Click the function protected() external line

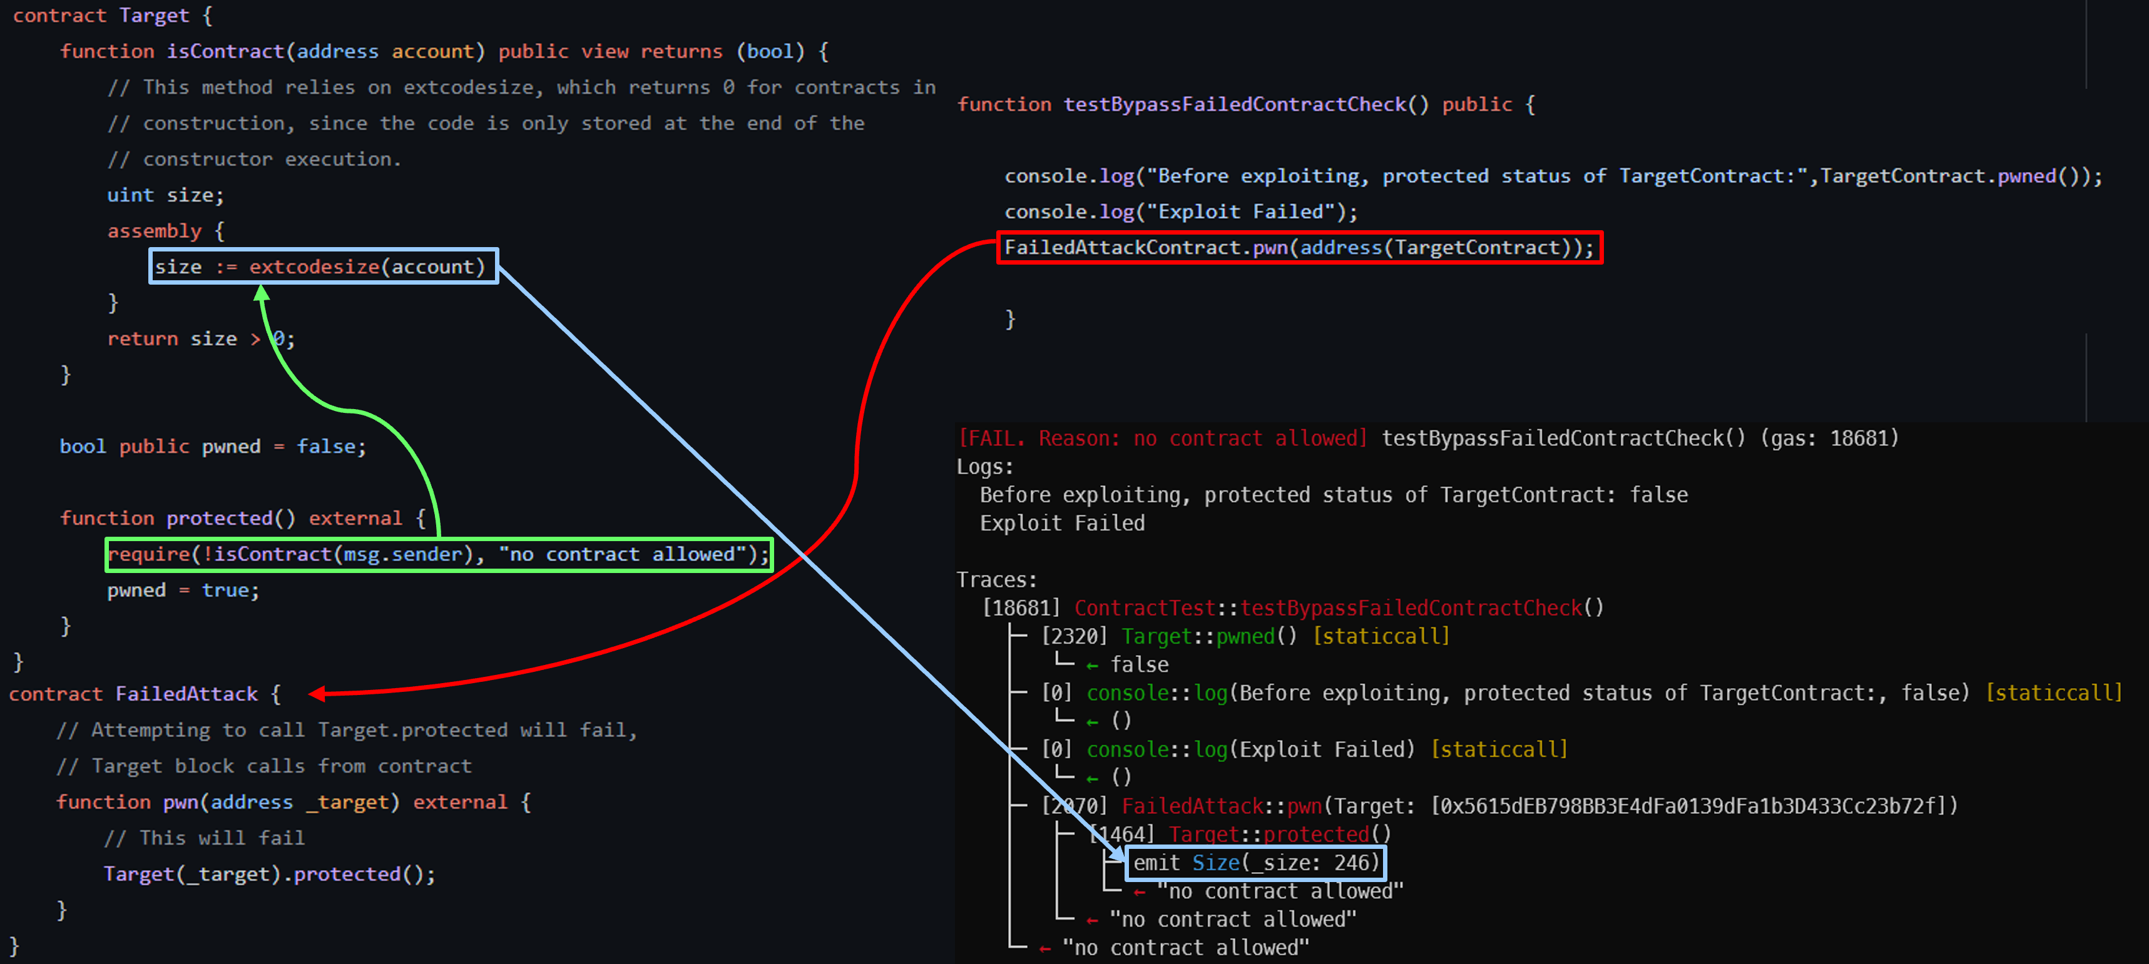click(x=242, y=519)
